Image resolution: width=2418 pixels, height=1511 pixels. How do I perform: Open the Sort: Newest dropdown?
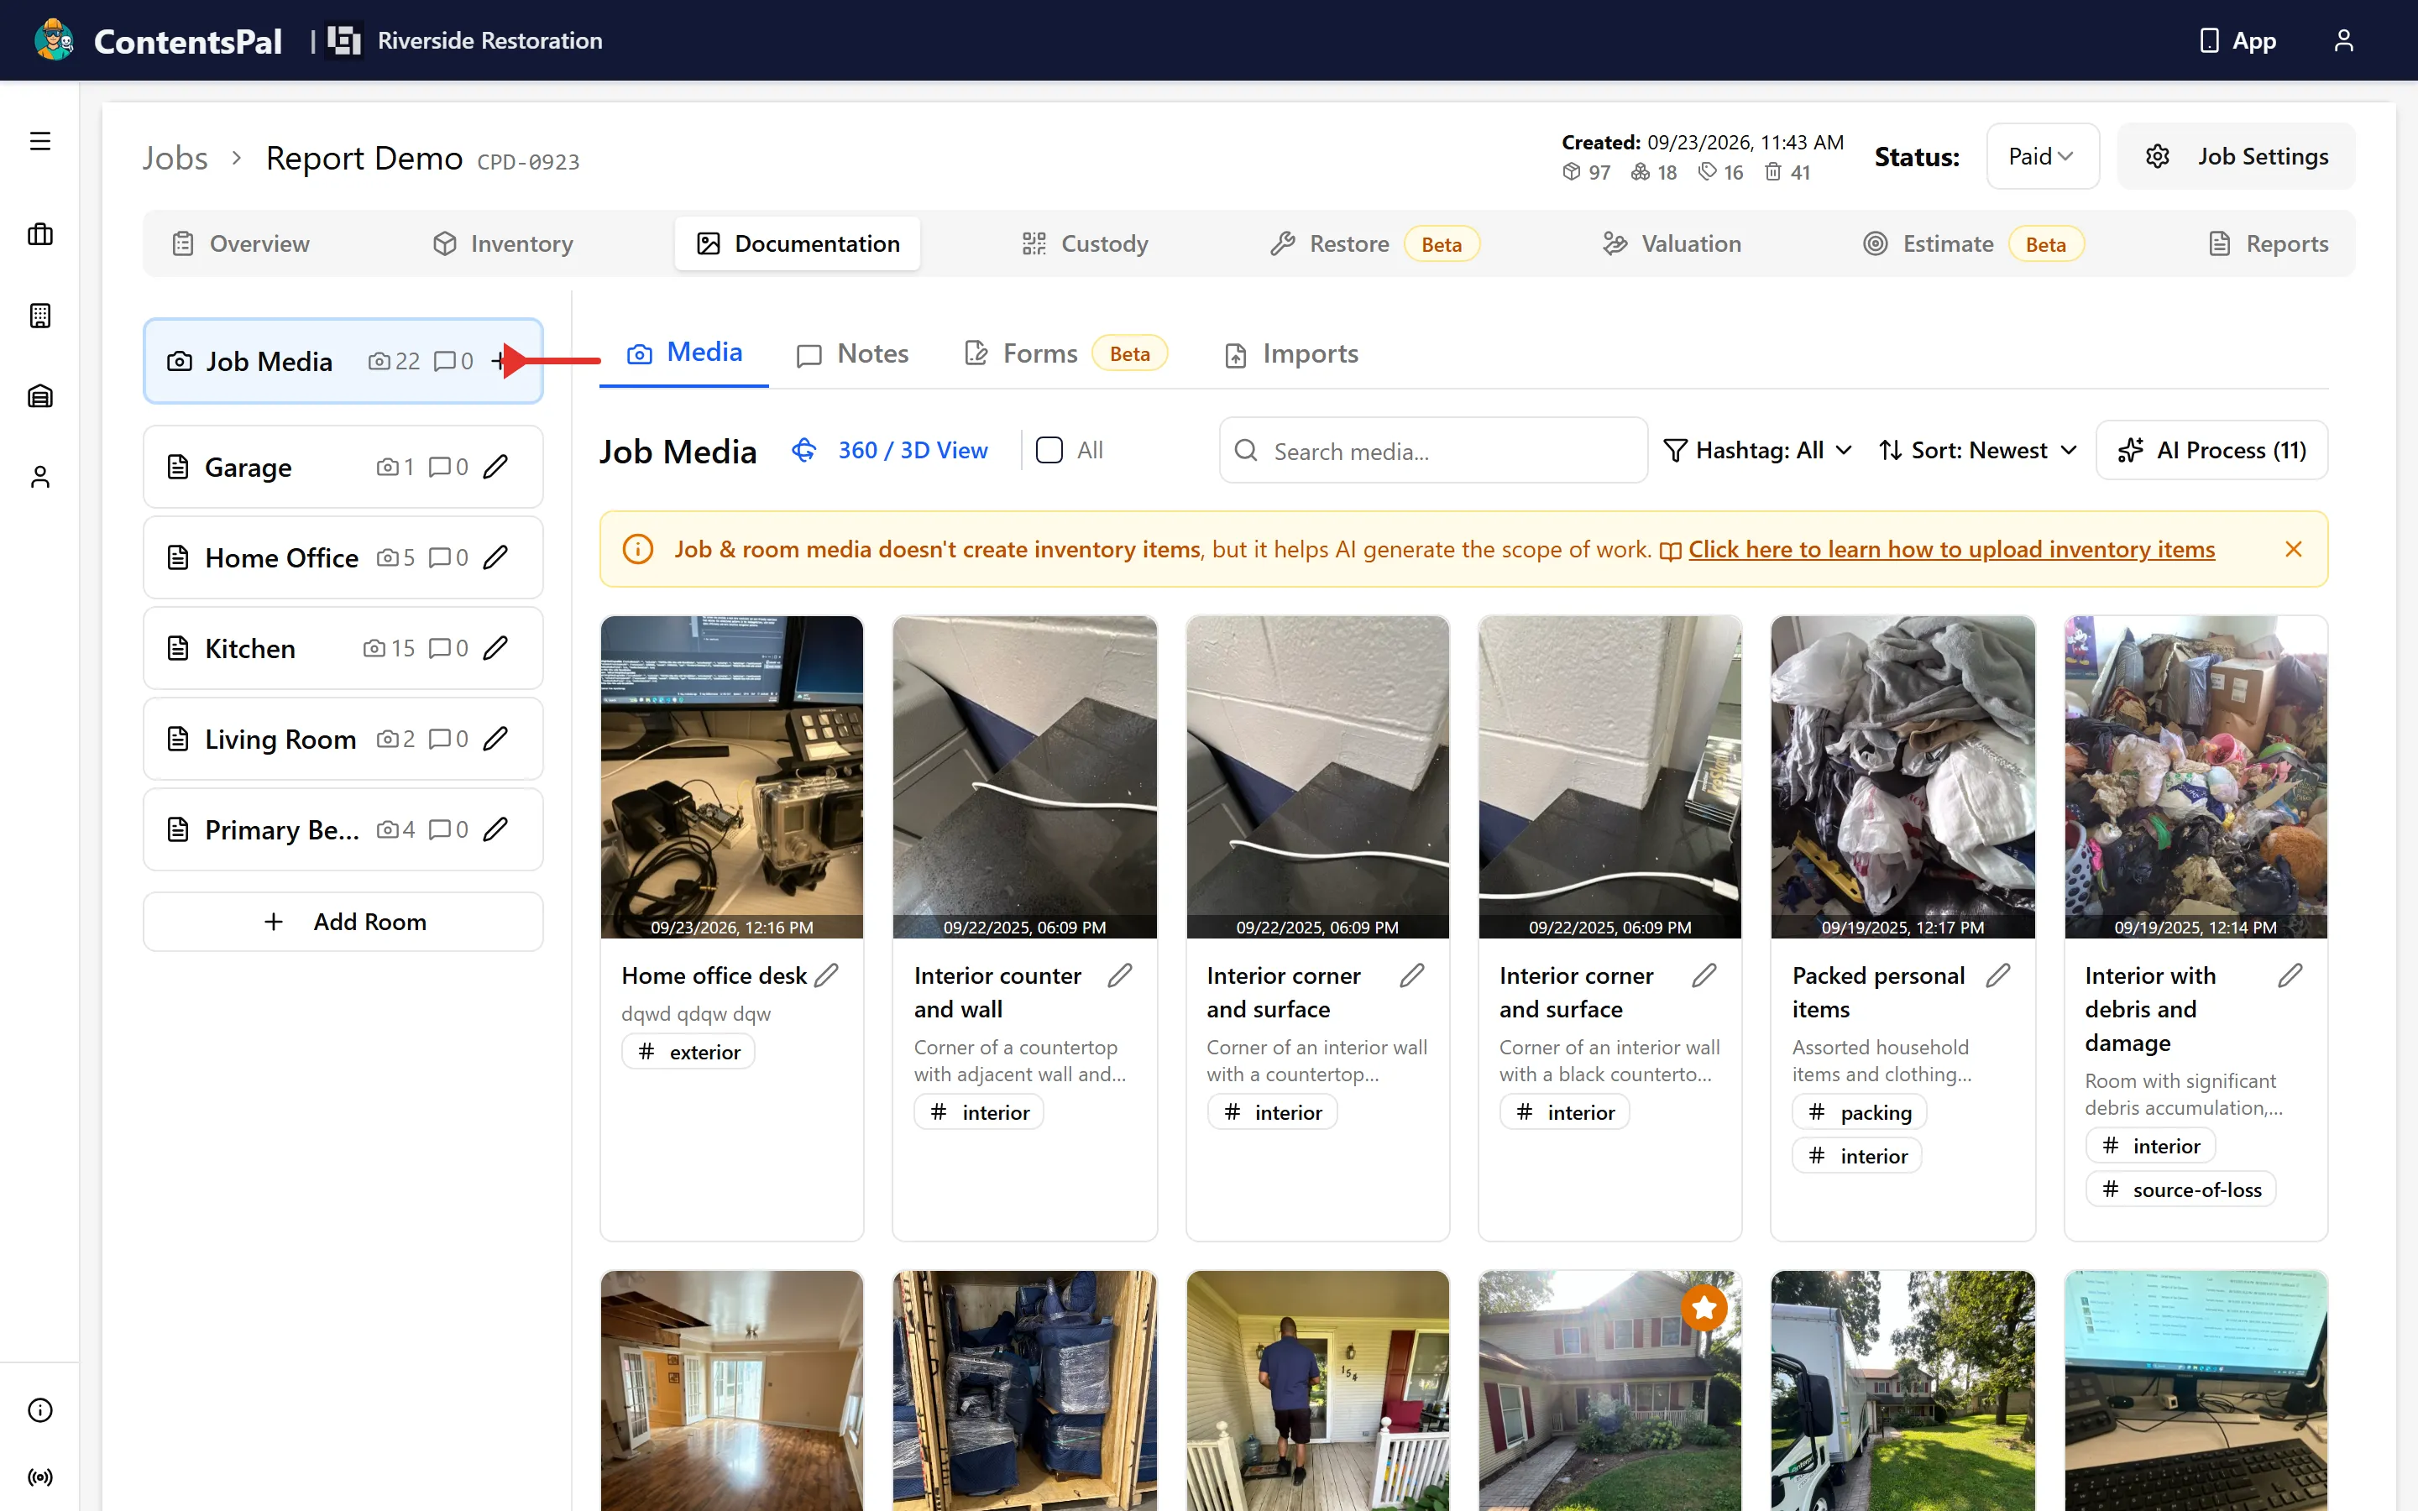1978,450
